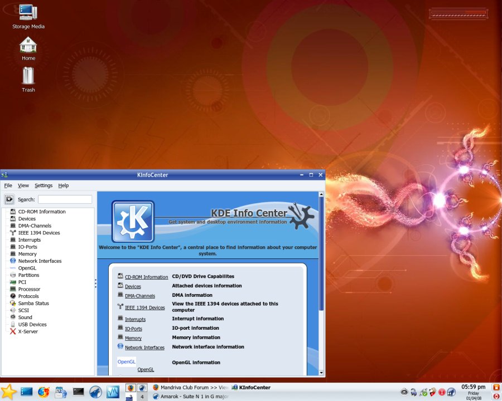
Task: Follow the DMA-Channels link on welcome page
Action: [140, 296]
